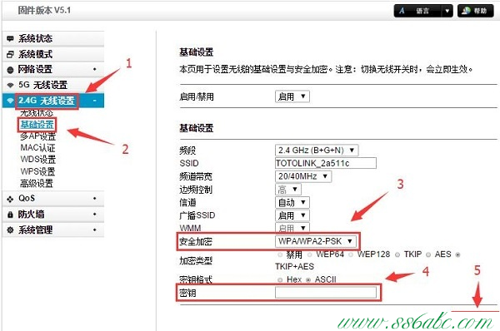Open the 信道 自动 dropdown
This screenshot has width=500, height=331.
click(292, 202)
